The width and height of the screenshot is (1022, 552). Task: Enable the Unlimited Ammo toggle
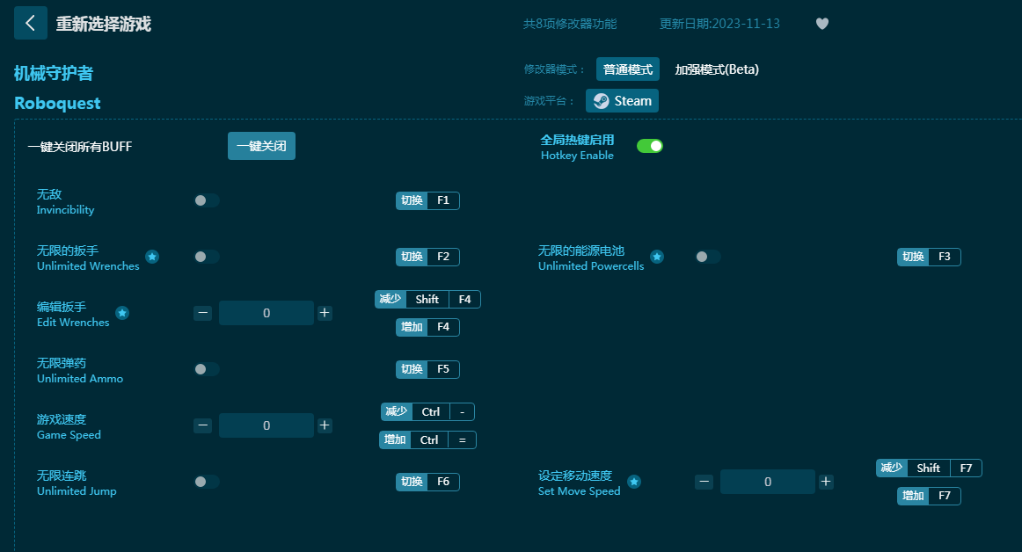(x=207, y=369)
